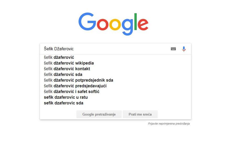Click the red letter e in the logo
The image size is (246, 157).
coord(143,24)
